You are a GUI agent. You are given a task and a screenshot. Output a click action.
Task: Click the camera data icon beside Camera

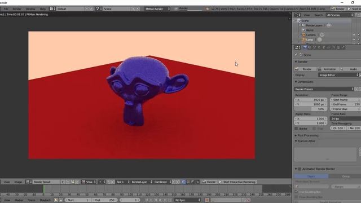322,35
